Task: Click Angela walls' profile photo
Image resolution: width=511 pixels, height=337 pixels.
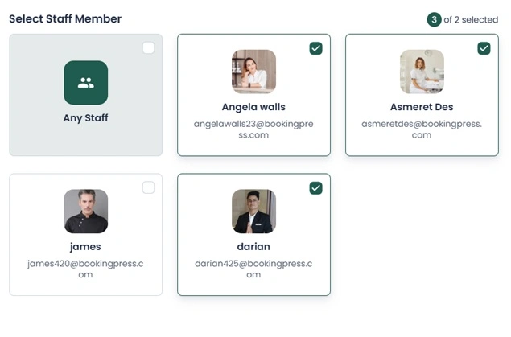Action: pyautogui.click(x=253, y=72)
